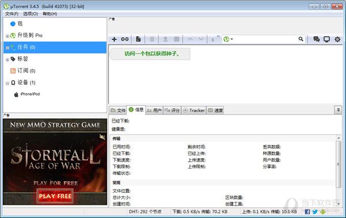Image resolution: width=346 pixels, height=218 pixels.
Task: Click the Remove torrent trash icon
Action: coord(152,39)
